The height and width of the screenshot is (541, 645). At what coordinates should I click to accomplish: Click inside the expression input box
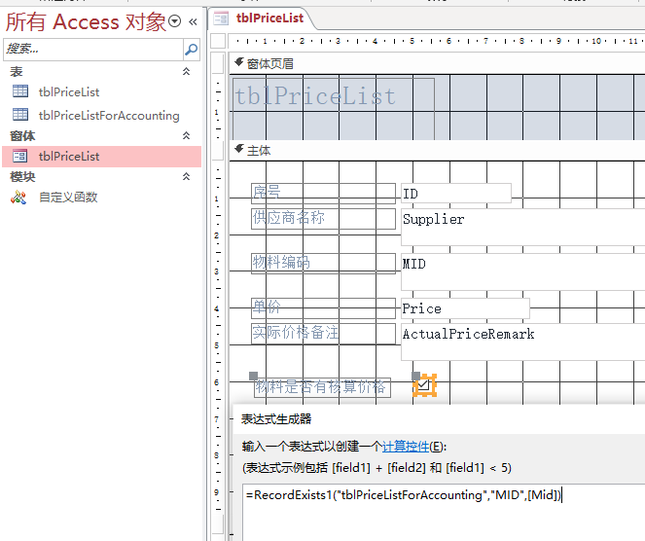(x=444, y=512)
